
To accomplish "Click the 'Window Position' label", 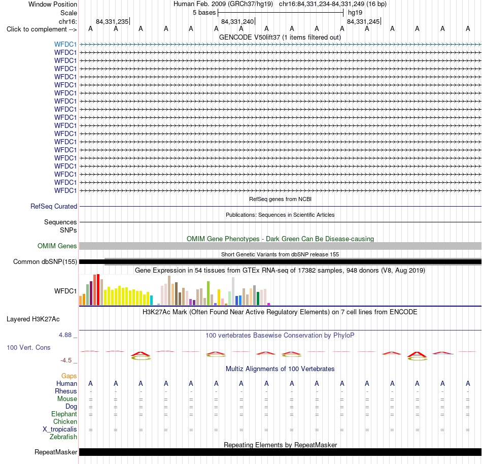I will [x=53, y=4].
